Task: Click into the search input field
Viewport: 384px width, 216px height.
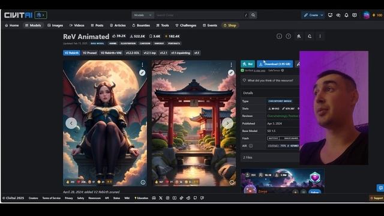Action: tap(199, 15)
